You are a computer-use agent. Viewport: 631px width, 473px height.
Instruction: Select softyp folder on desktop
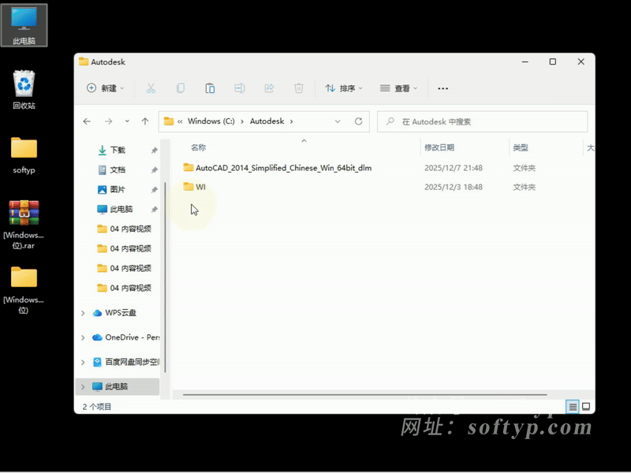tap(24, 155)
